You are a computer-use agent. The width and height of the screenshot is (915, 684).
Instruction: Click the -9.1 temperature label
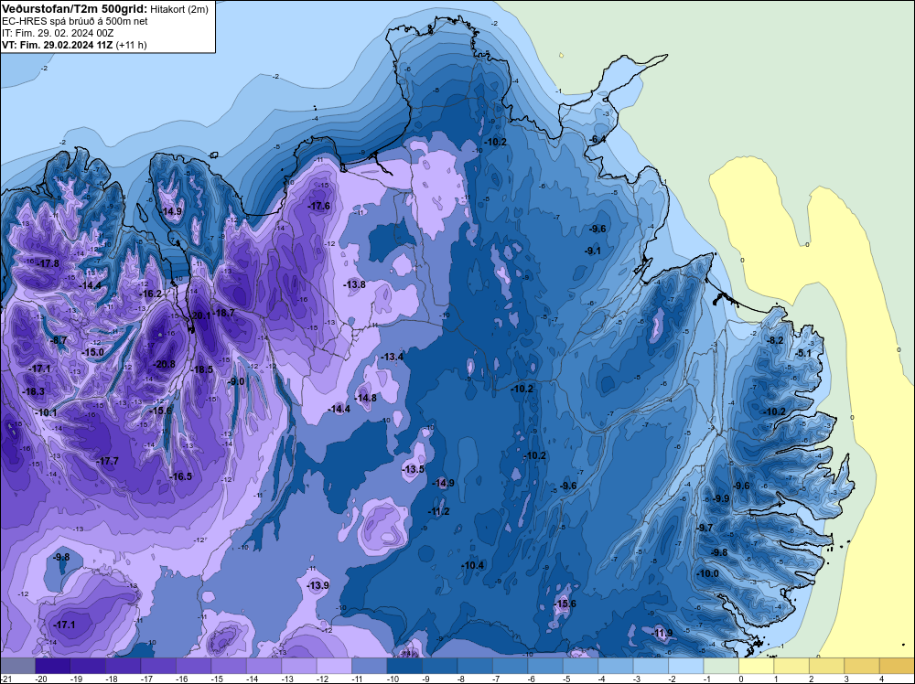593,251
